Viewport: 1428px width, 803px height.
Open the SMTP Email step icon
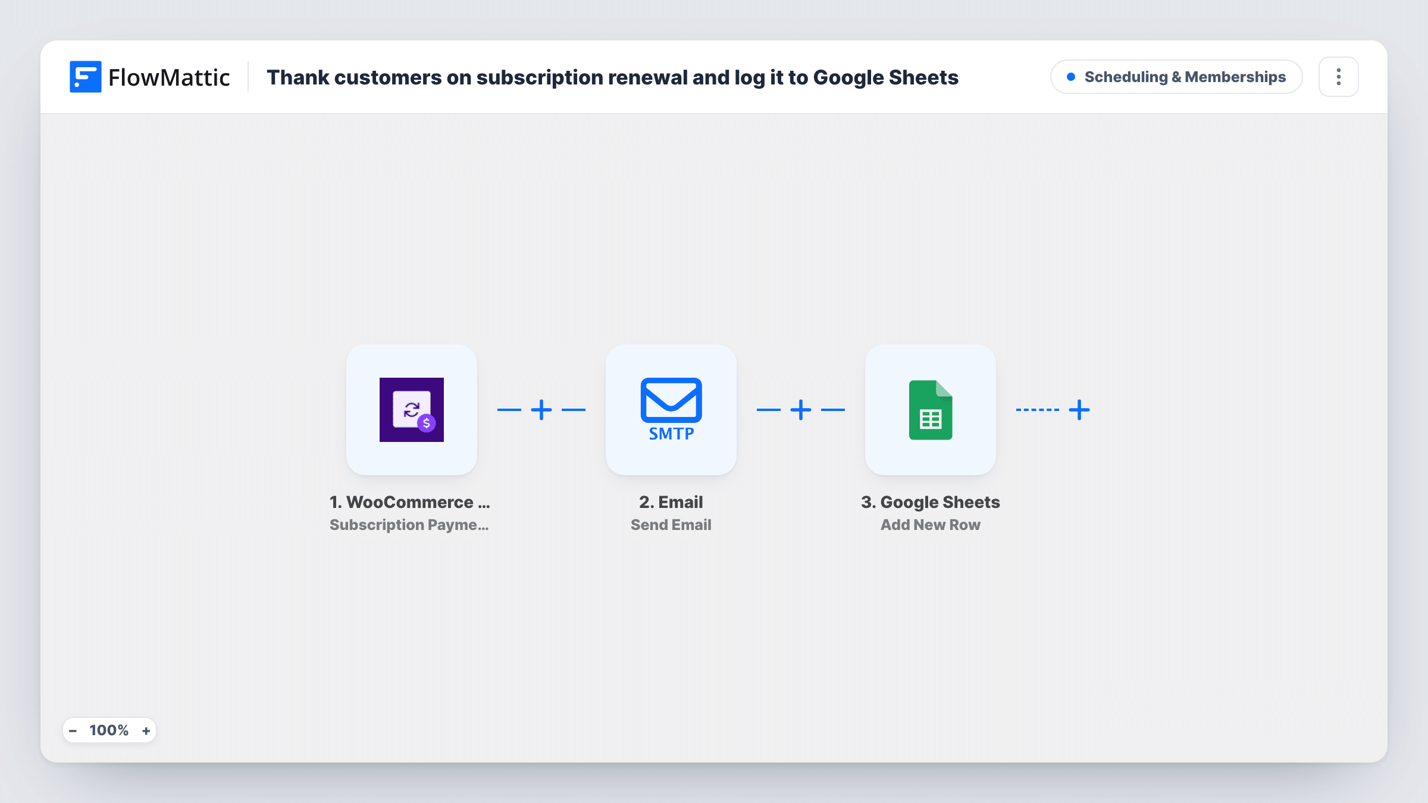point(671,410)
